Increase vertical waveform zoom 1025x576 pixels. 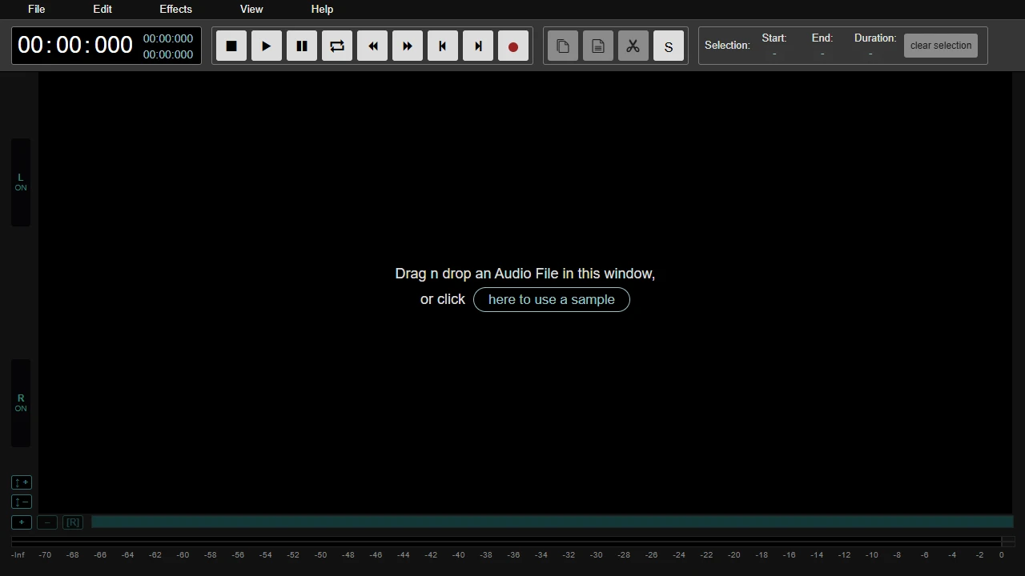(22, 482)
